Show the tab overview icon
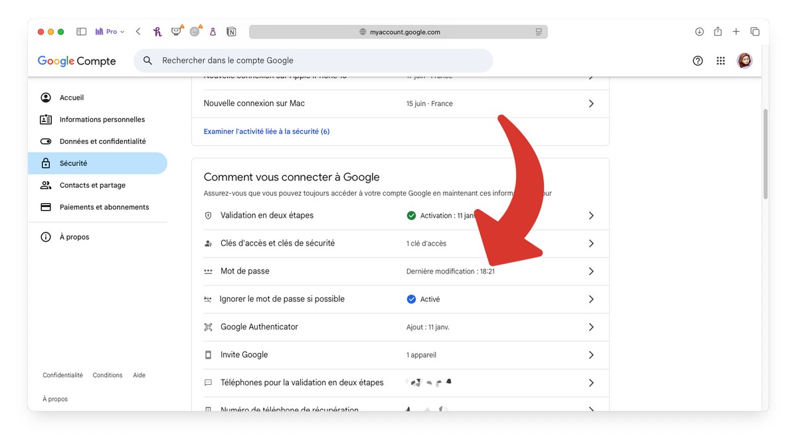Viewport: 797px width, 448px height. (x=755, y=32)
